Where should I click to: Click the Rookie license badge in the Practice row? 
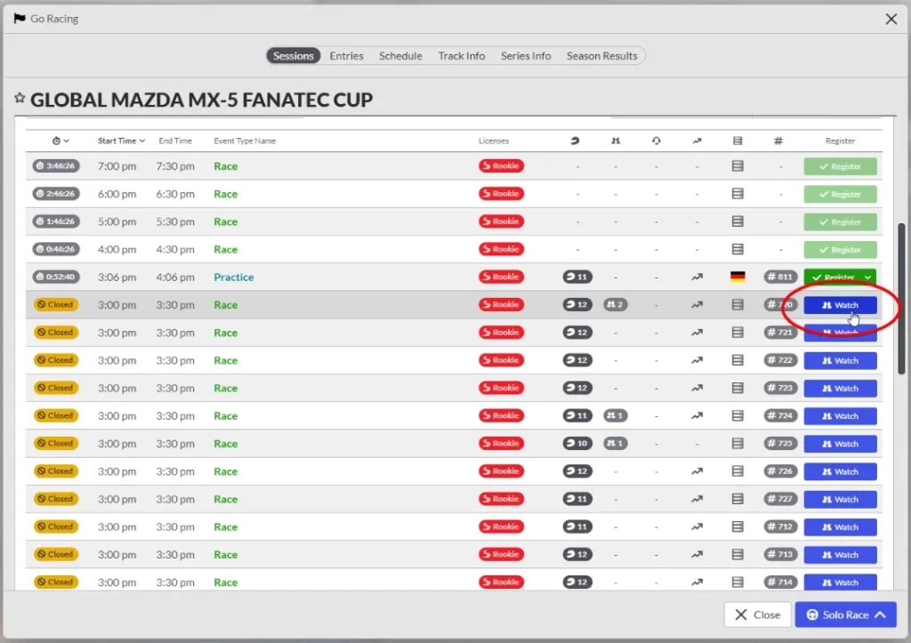(x=502, y=277)
